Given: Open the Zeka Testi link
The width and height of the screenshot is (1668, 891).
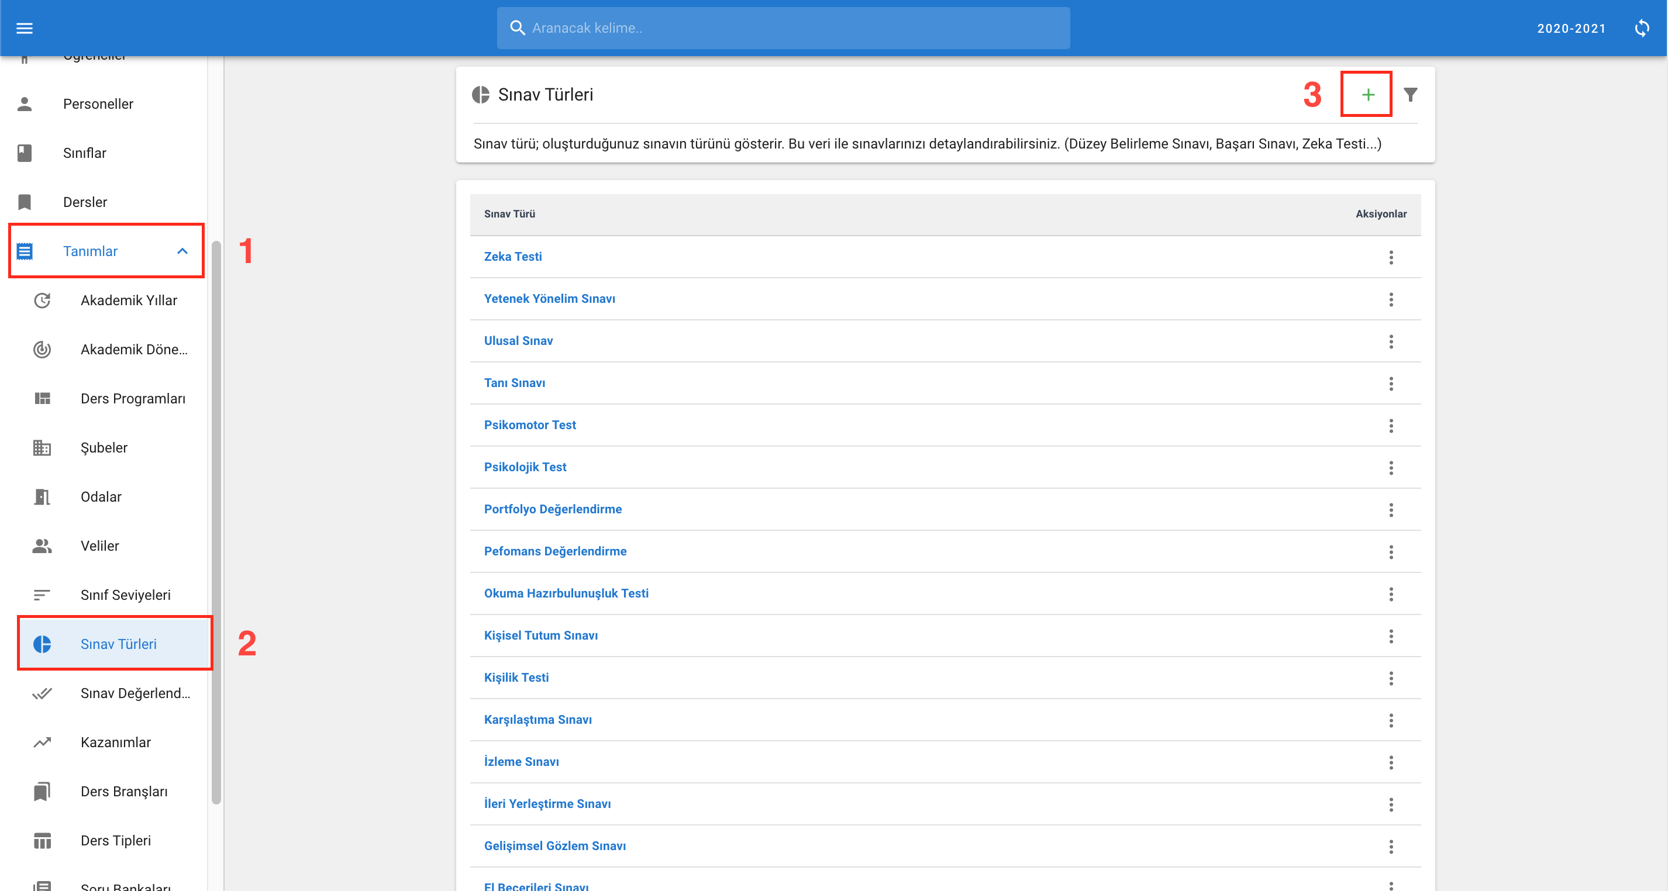Looking at the screenshot, I should click(513, 256).
